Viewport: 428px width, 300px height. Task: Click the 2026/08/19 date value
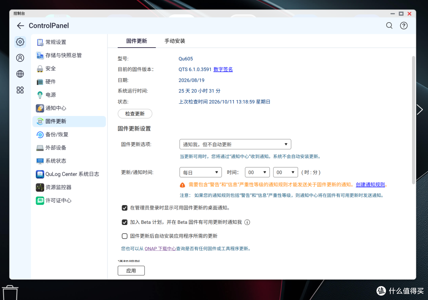click(191, 80)
